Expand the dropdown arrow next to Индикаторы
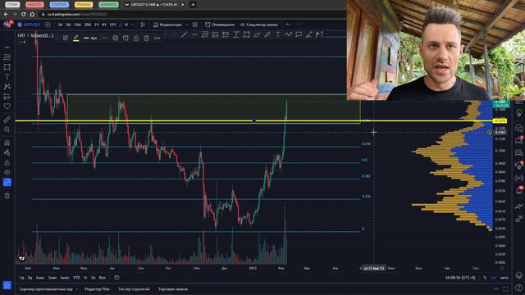Screen dimensions: 525x295 (x=186, y=25)
